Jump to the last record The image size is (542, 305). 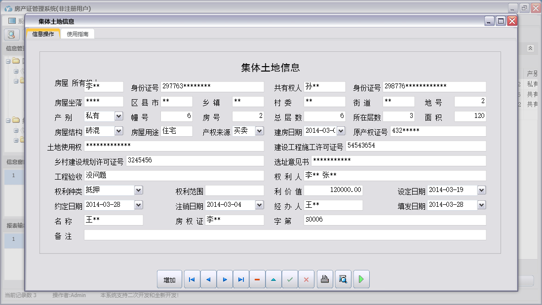(241, 279)
